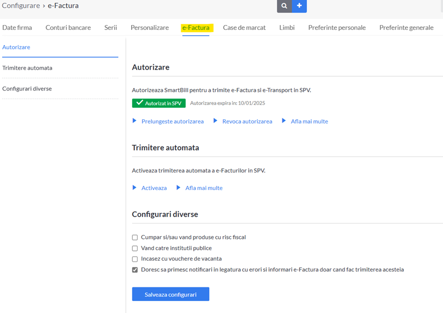
Task: Click the blue plus add icon
Action: click(299, 5)
